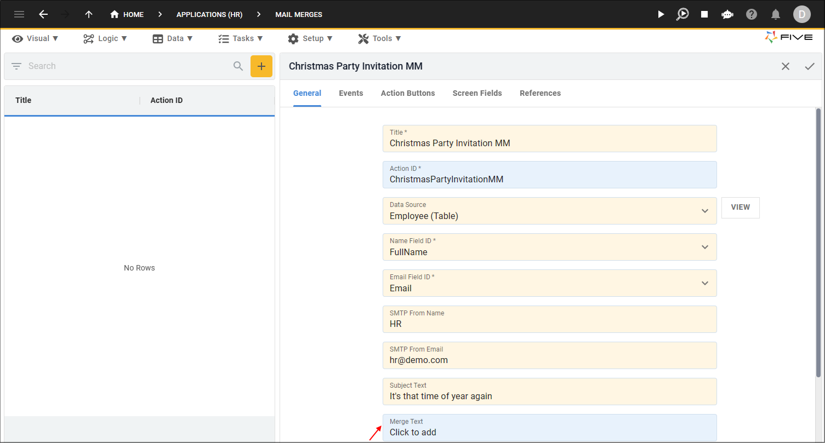Add a new mail merge with plus button
The height and width of the screenshot is (443, 825).
pyautogui.click(x=261, y=66)
